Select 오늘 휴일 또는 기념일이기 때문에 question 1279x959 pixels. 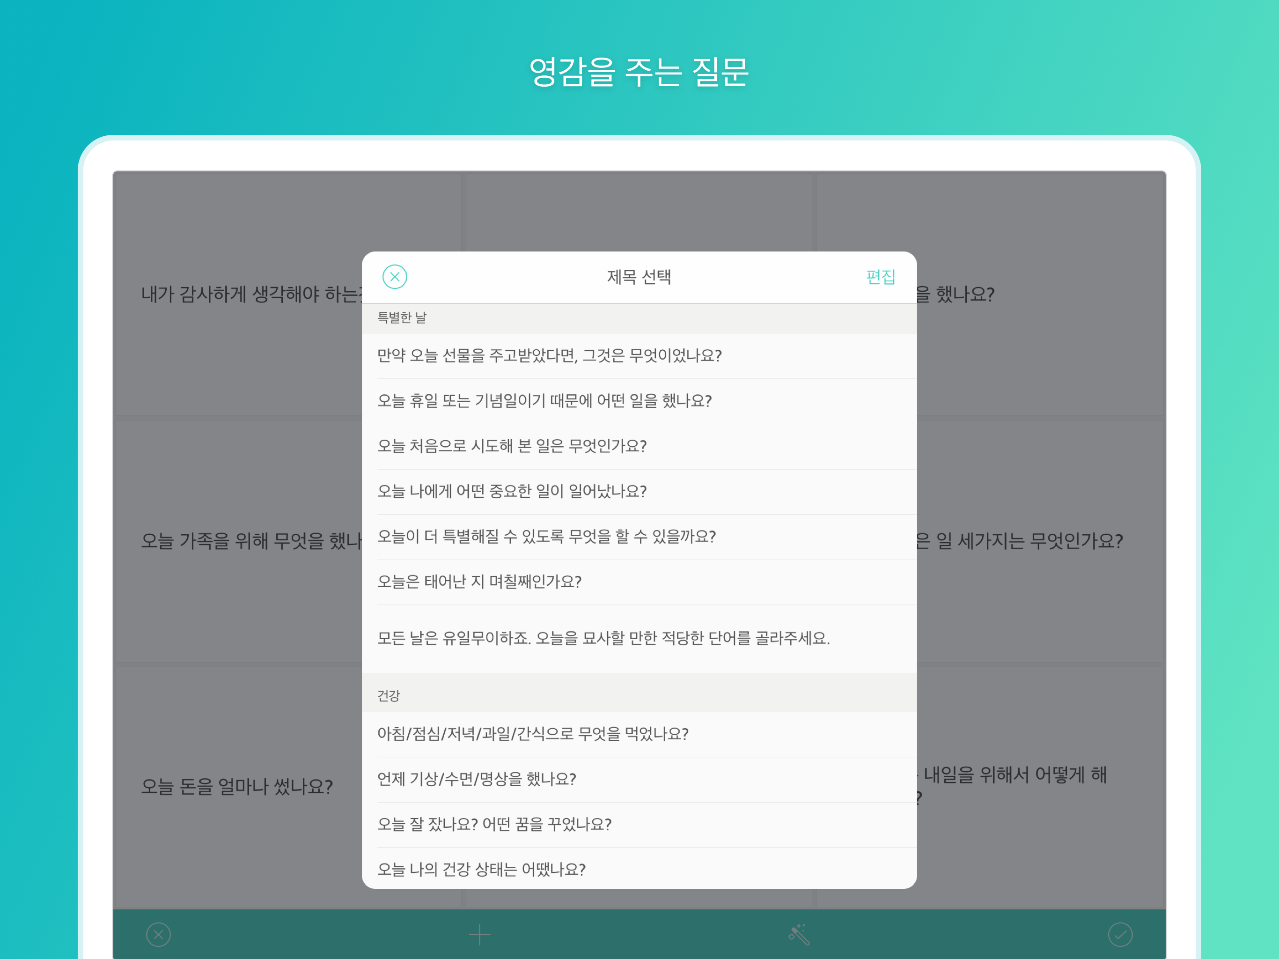click(544, 400)
